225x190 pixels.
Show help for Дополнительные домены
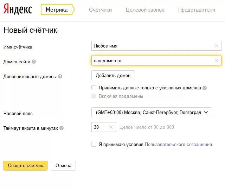coord(60,76)
